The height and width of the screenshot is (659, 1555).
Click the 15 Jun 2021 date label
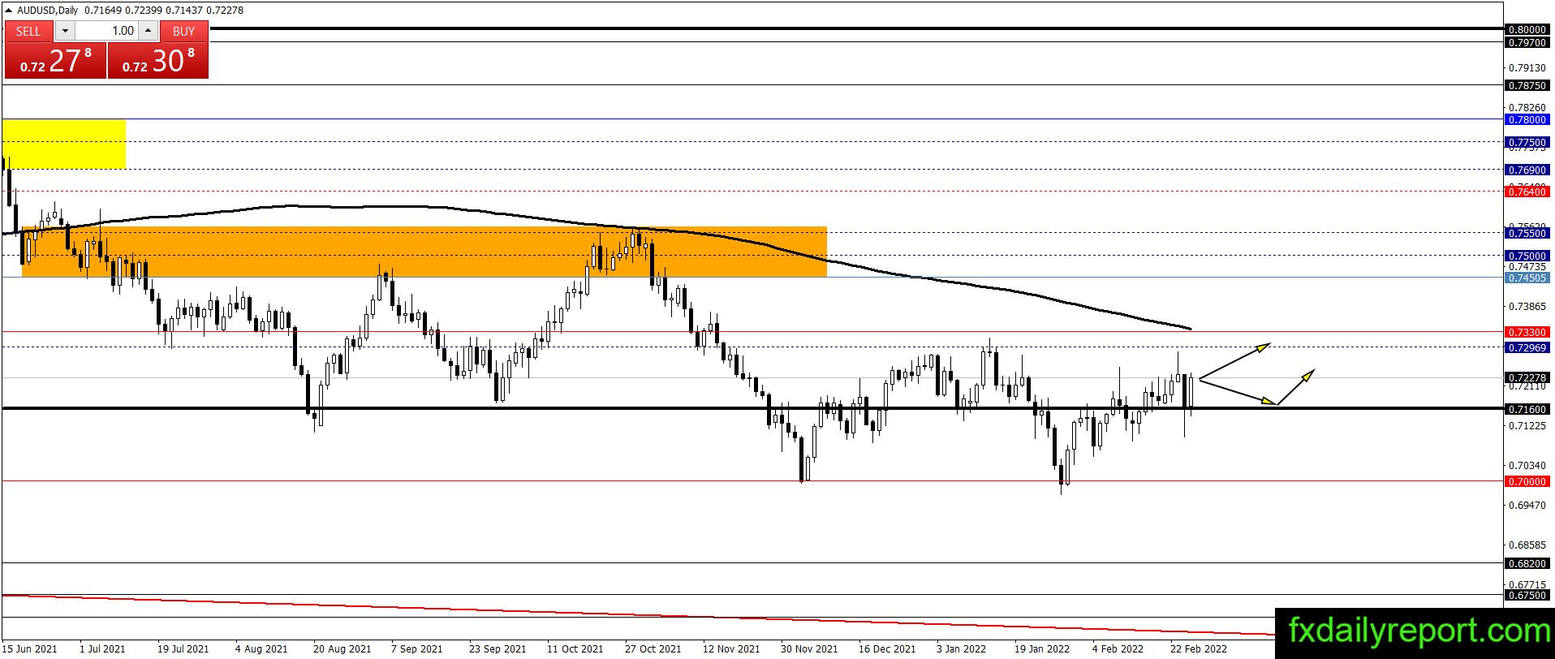(29, 648)
